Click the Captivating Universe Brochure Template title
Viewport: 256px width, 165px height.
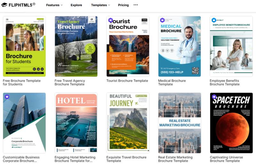[x=227, y=159]
